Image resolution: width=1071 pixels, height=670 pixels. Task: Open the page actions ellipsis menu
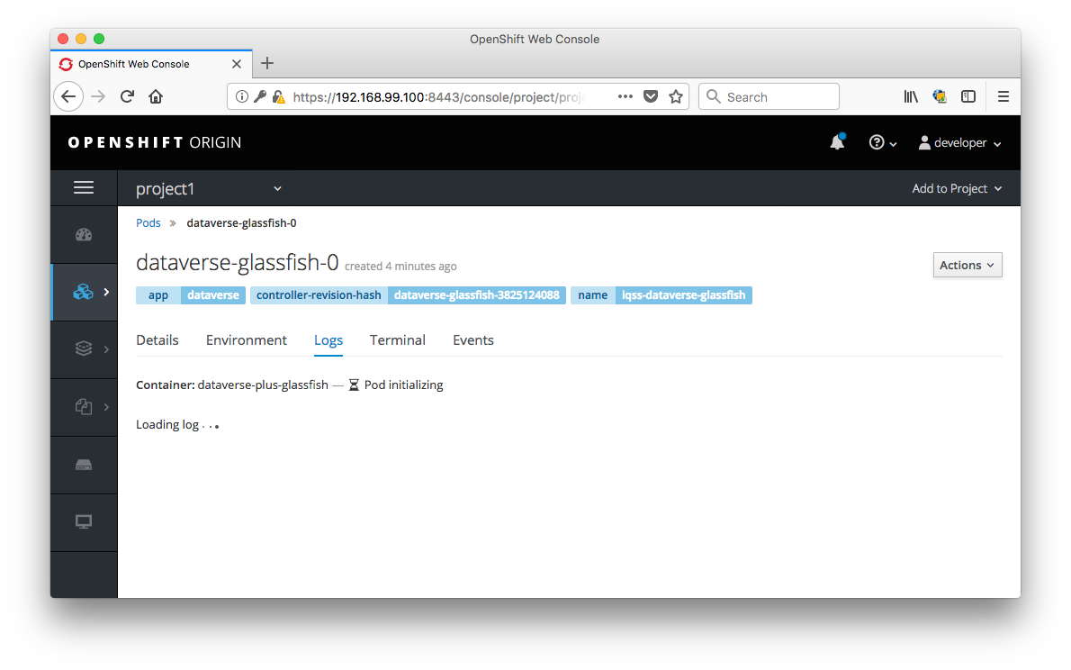coord(625,96)
